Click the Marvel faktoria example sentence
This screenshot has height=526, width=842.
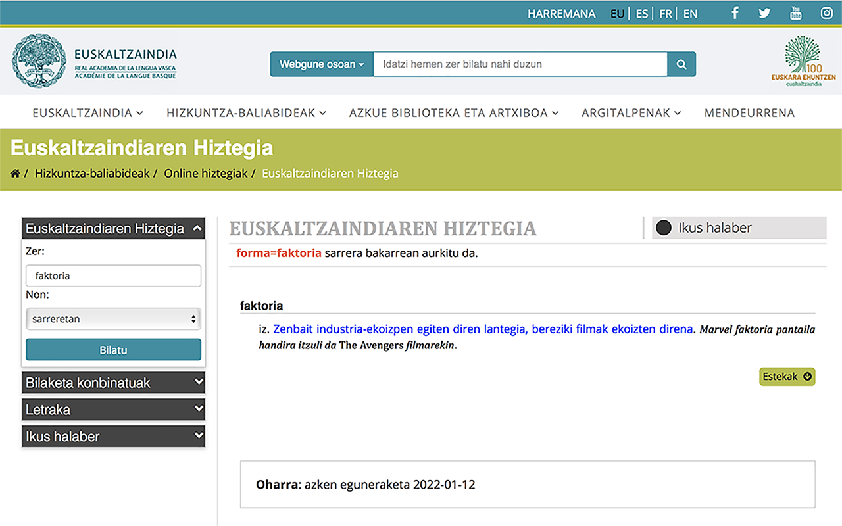pos(537,337)
